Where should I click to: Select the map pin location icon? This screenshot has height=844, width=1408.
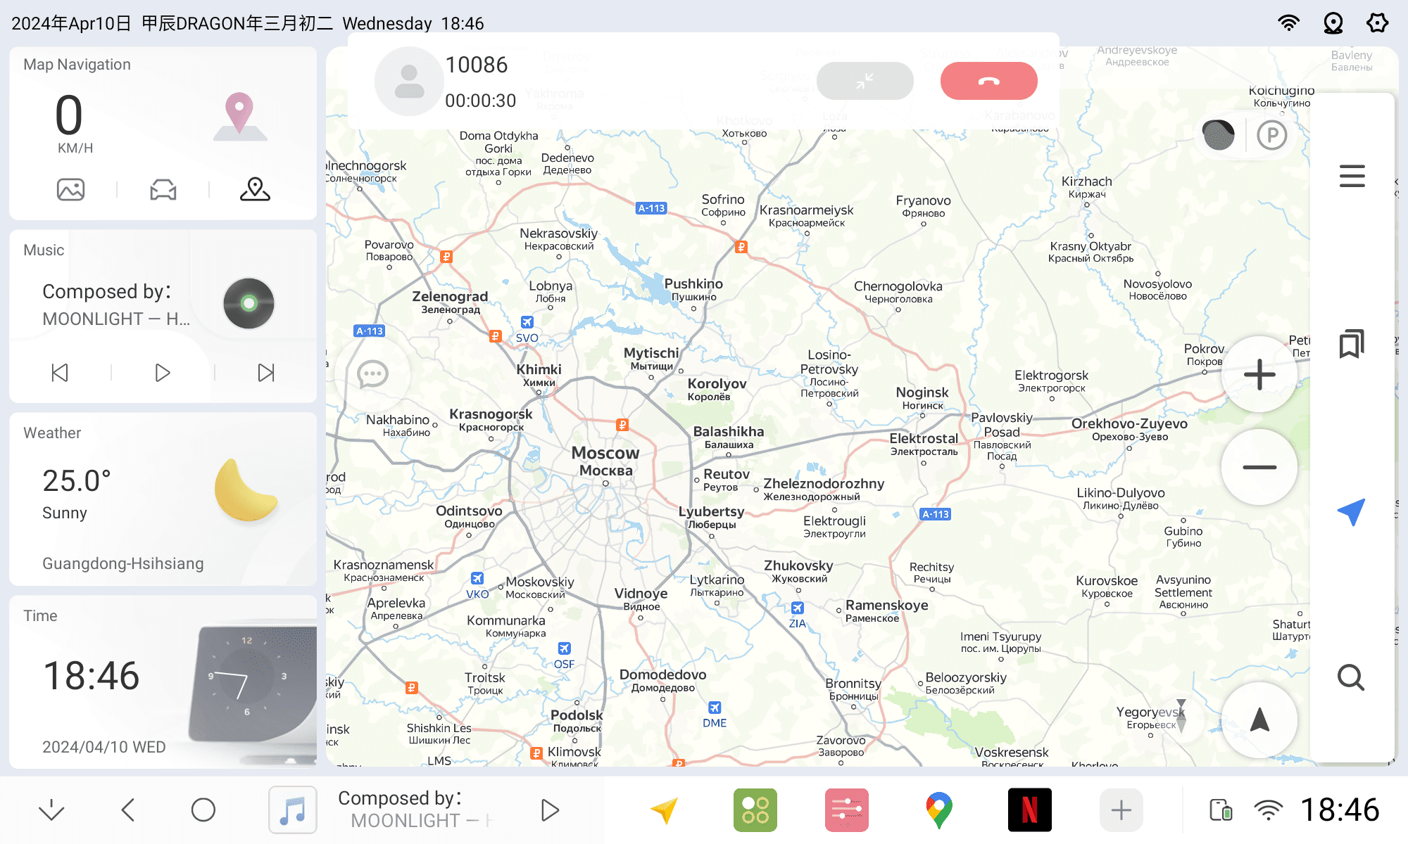255,189
